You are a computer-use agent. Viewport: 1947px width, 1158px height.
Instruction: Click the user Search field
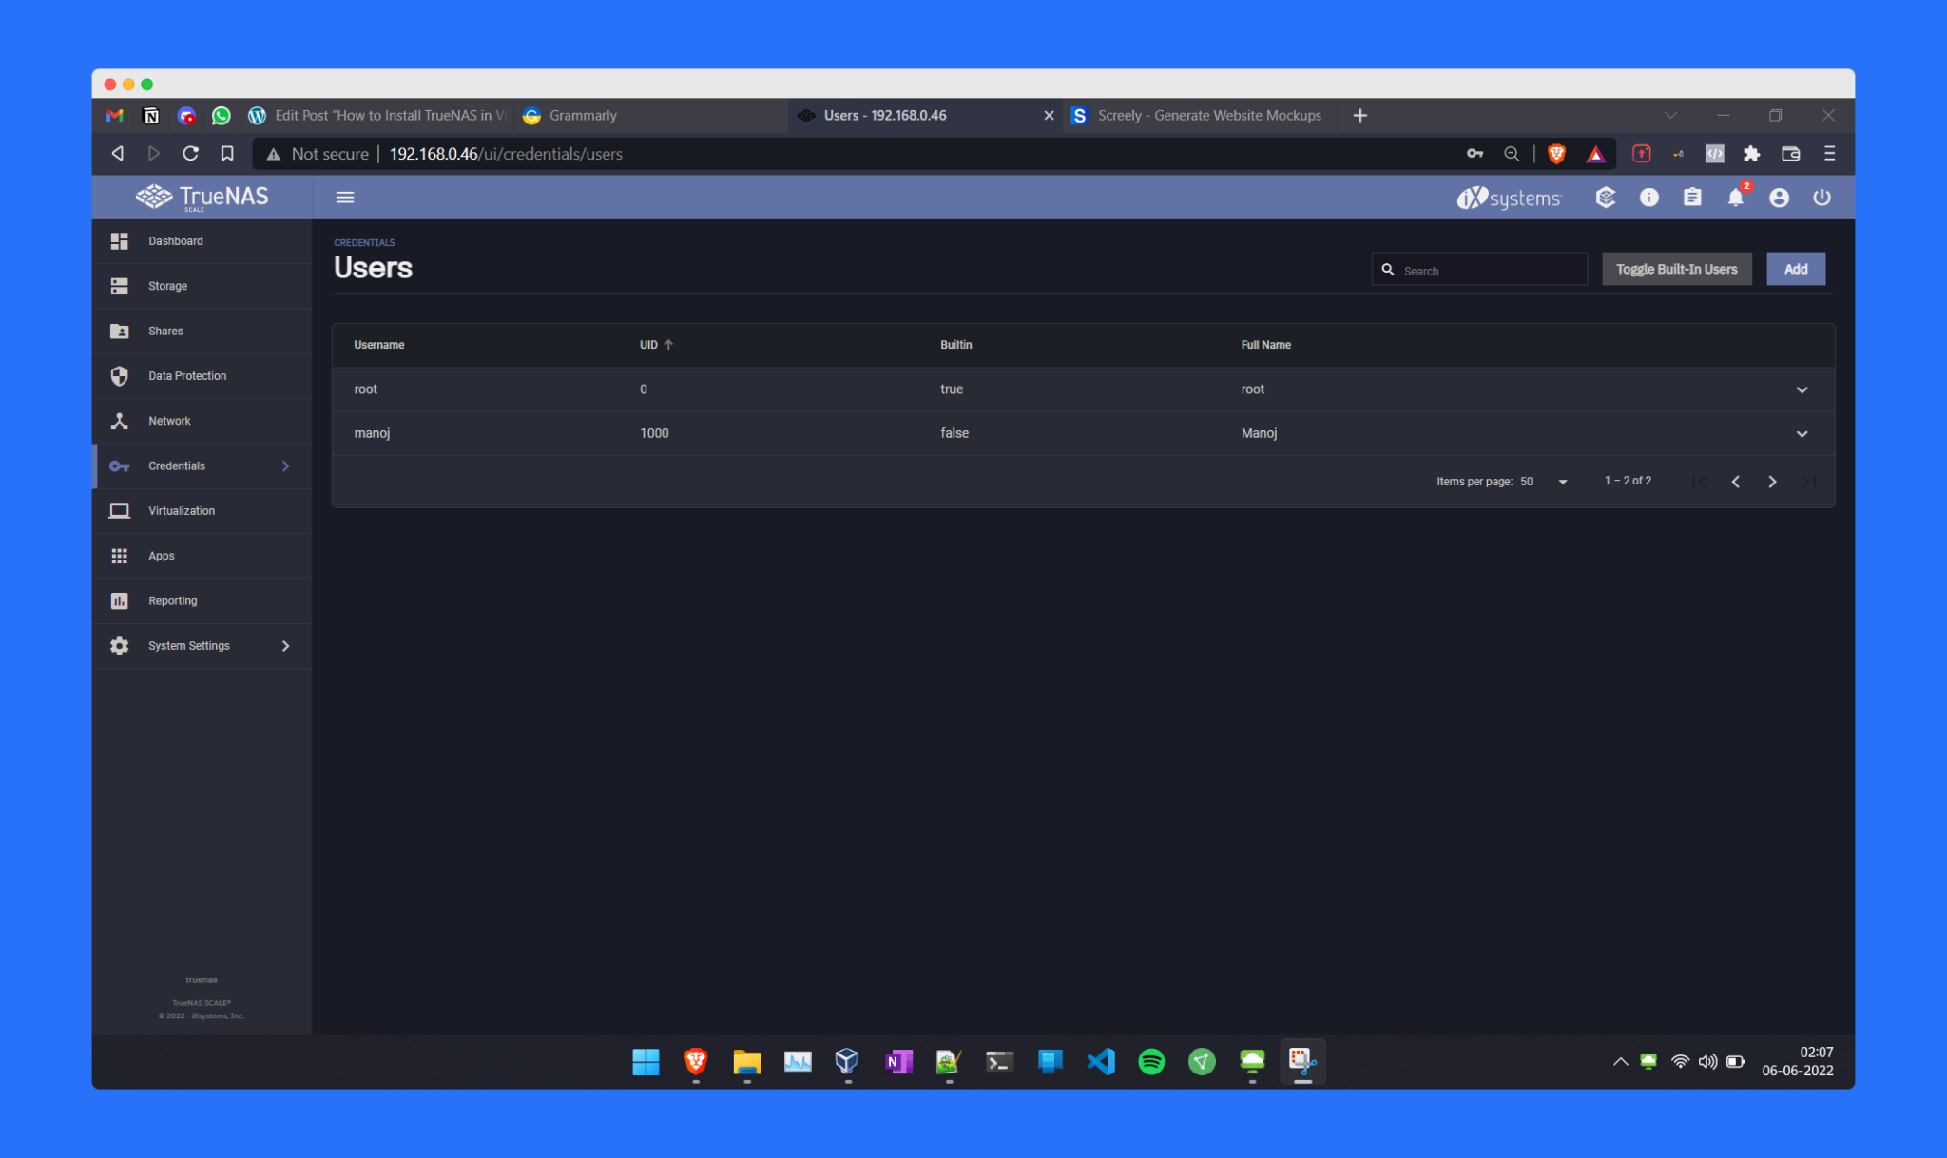(x=1478, y=269)
